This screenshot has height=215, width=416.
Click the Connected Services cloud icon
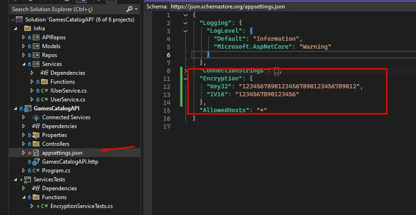pyautogui.click(x=36, y=117)
